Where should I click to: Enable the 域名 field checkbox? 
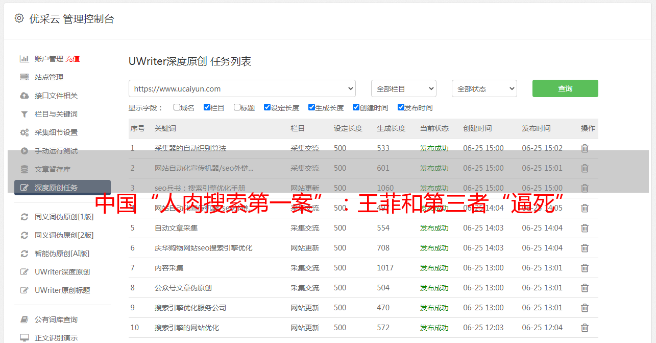pos(177,107)
